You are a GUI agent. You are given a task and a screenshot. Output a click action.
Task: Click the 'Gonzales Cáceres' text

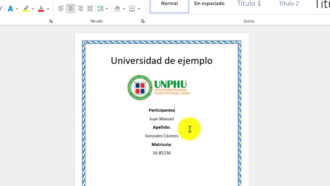[x=162, y=136]
